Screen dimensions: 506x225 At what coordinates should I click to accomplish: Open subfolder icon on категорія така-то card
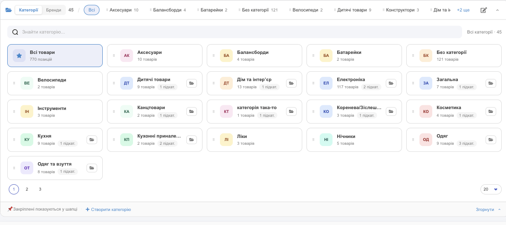292,112
